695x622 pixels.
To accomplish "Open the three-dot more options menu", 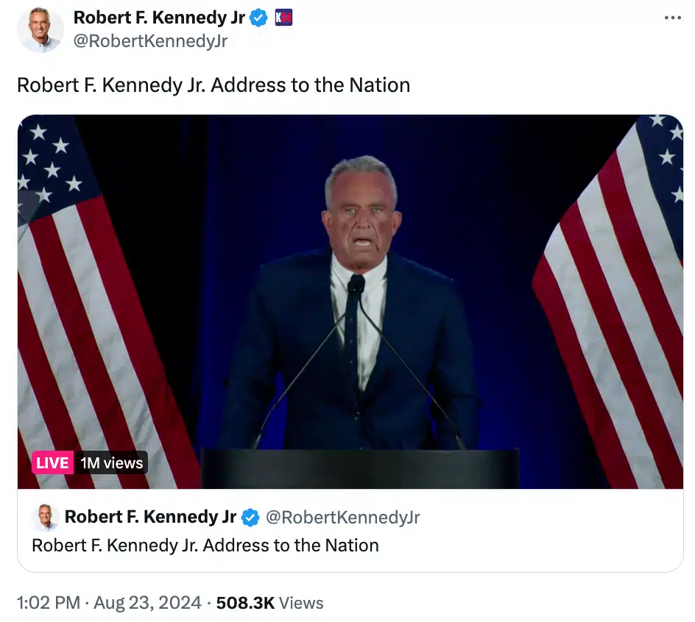I will [x=672, y=18].
